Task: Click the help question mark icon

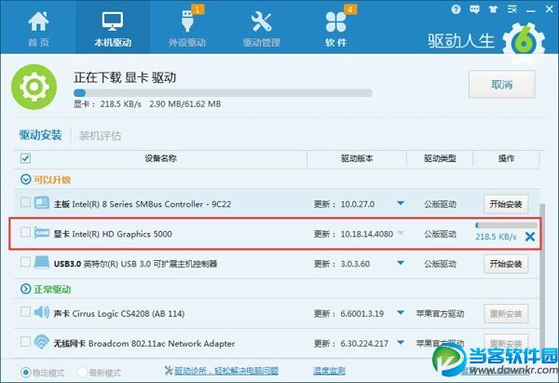Action: click(456, 9)
